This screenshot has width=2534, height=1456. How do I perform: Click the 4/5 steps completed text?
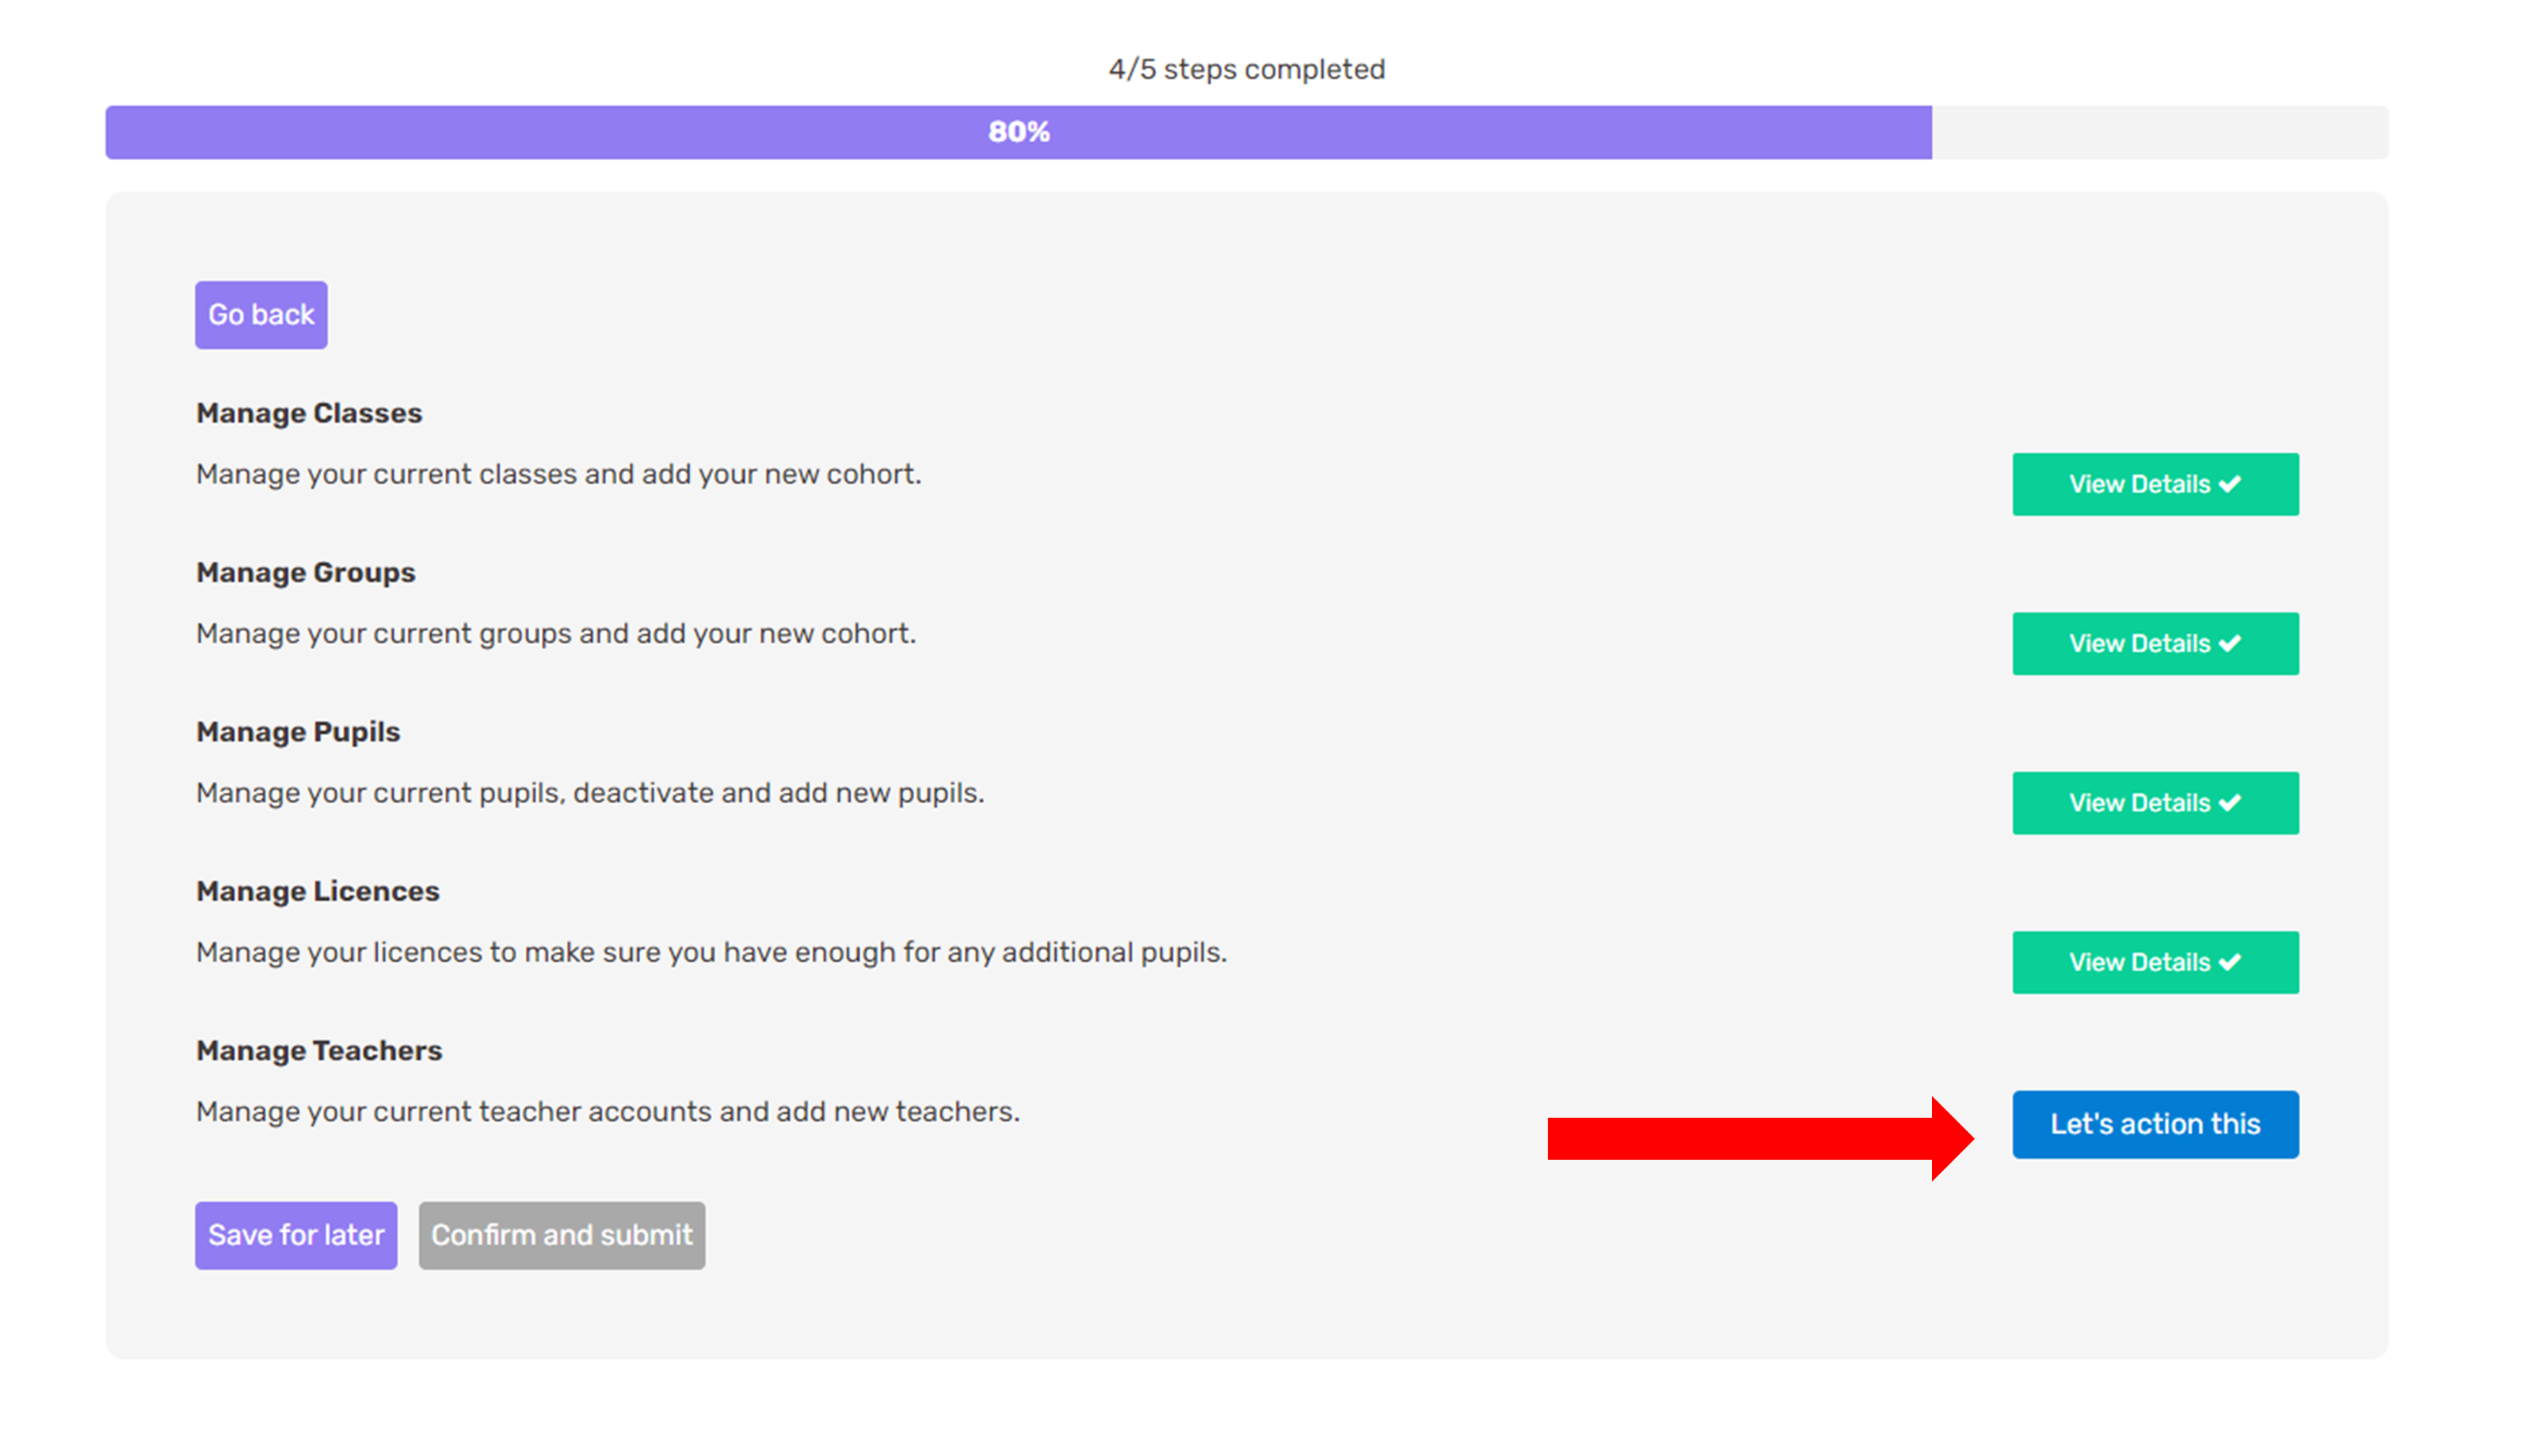[x=1245, y=69]
